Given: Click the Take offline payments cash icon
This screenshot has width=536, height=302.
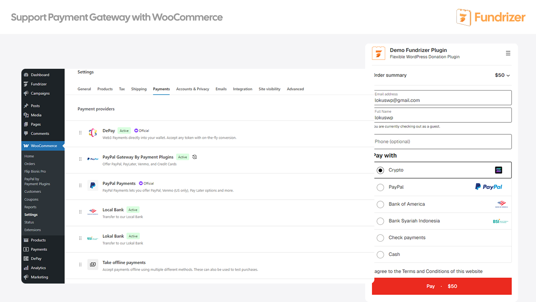Looking at the screenshot, I should [93, 264].
